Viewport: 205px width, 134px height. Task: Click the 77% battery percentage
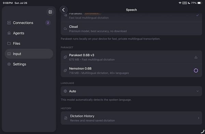click(x=194, y=3)
